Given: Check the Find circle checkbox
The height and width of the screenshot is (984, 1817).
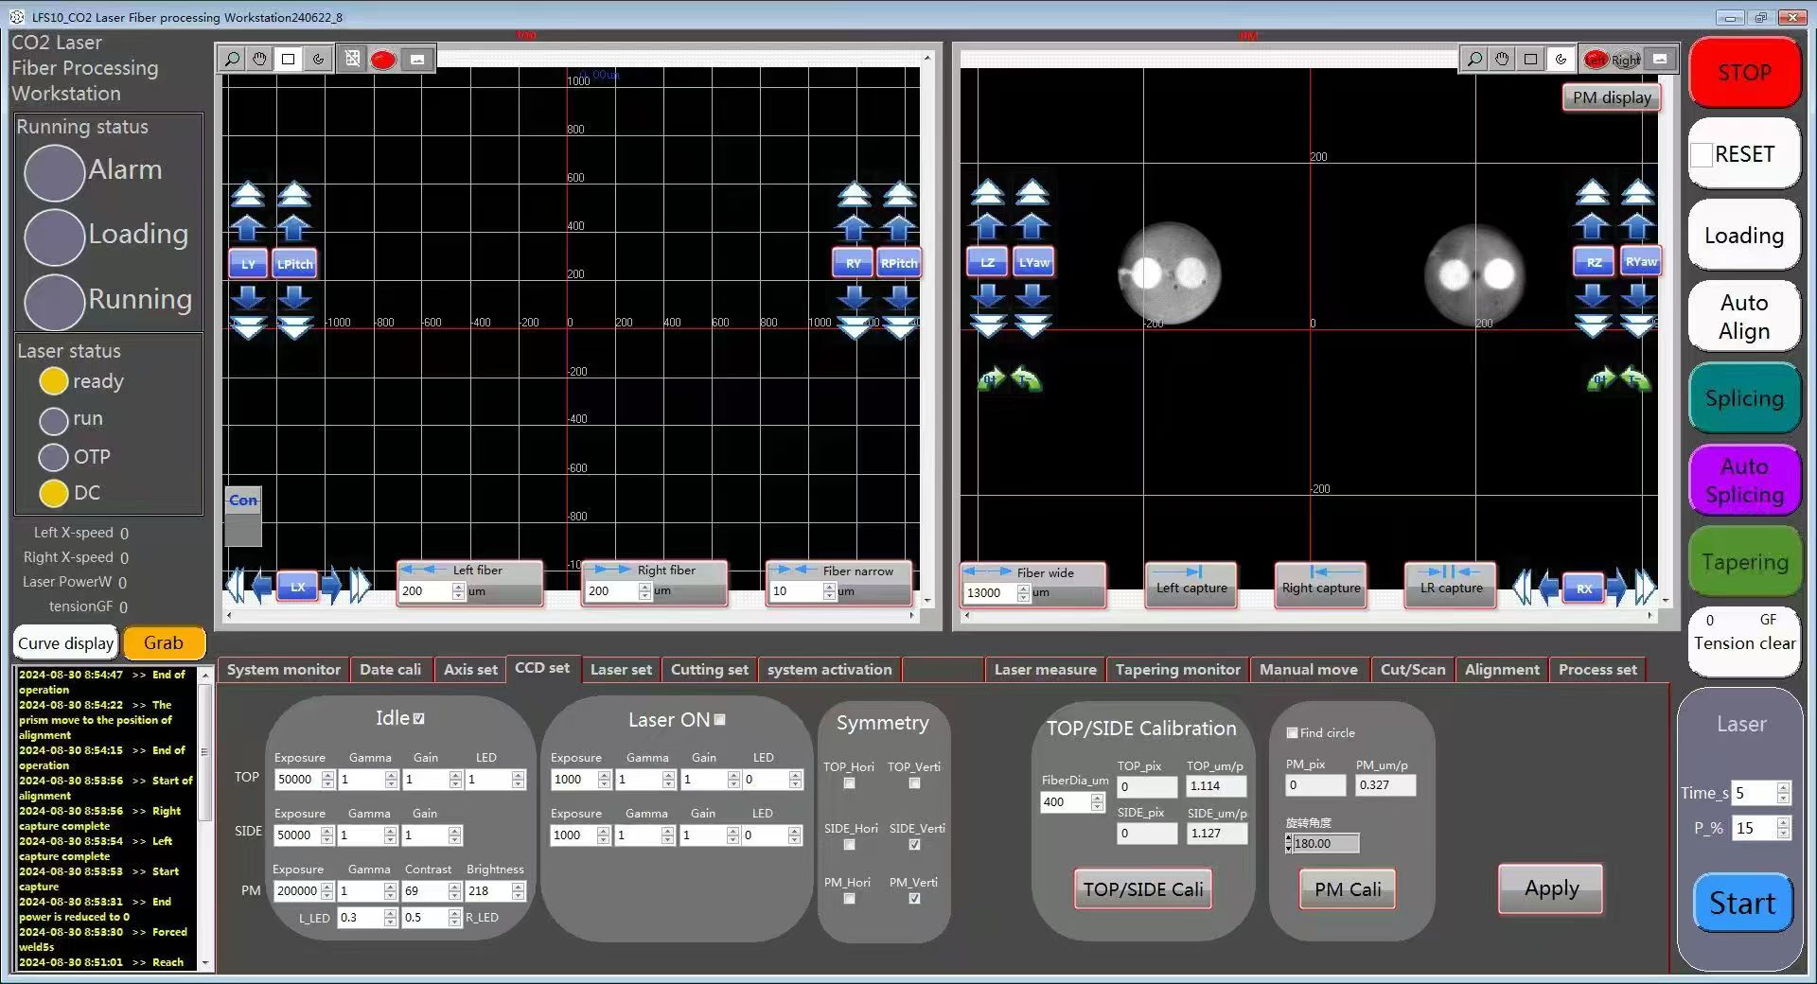Looking at the screenshot, I should [x=1292, y=733].
